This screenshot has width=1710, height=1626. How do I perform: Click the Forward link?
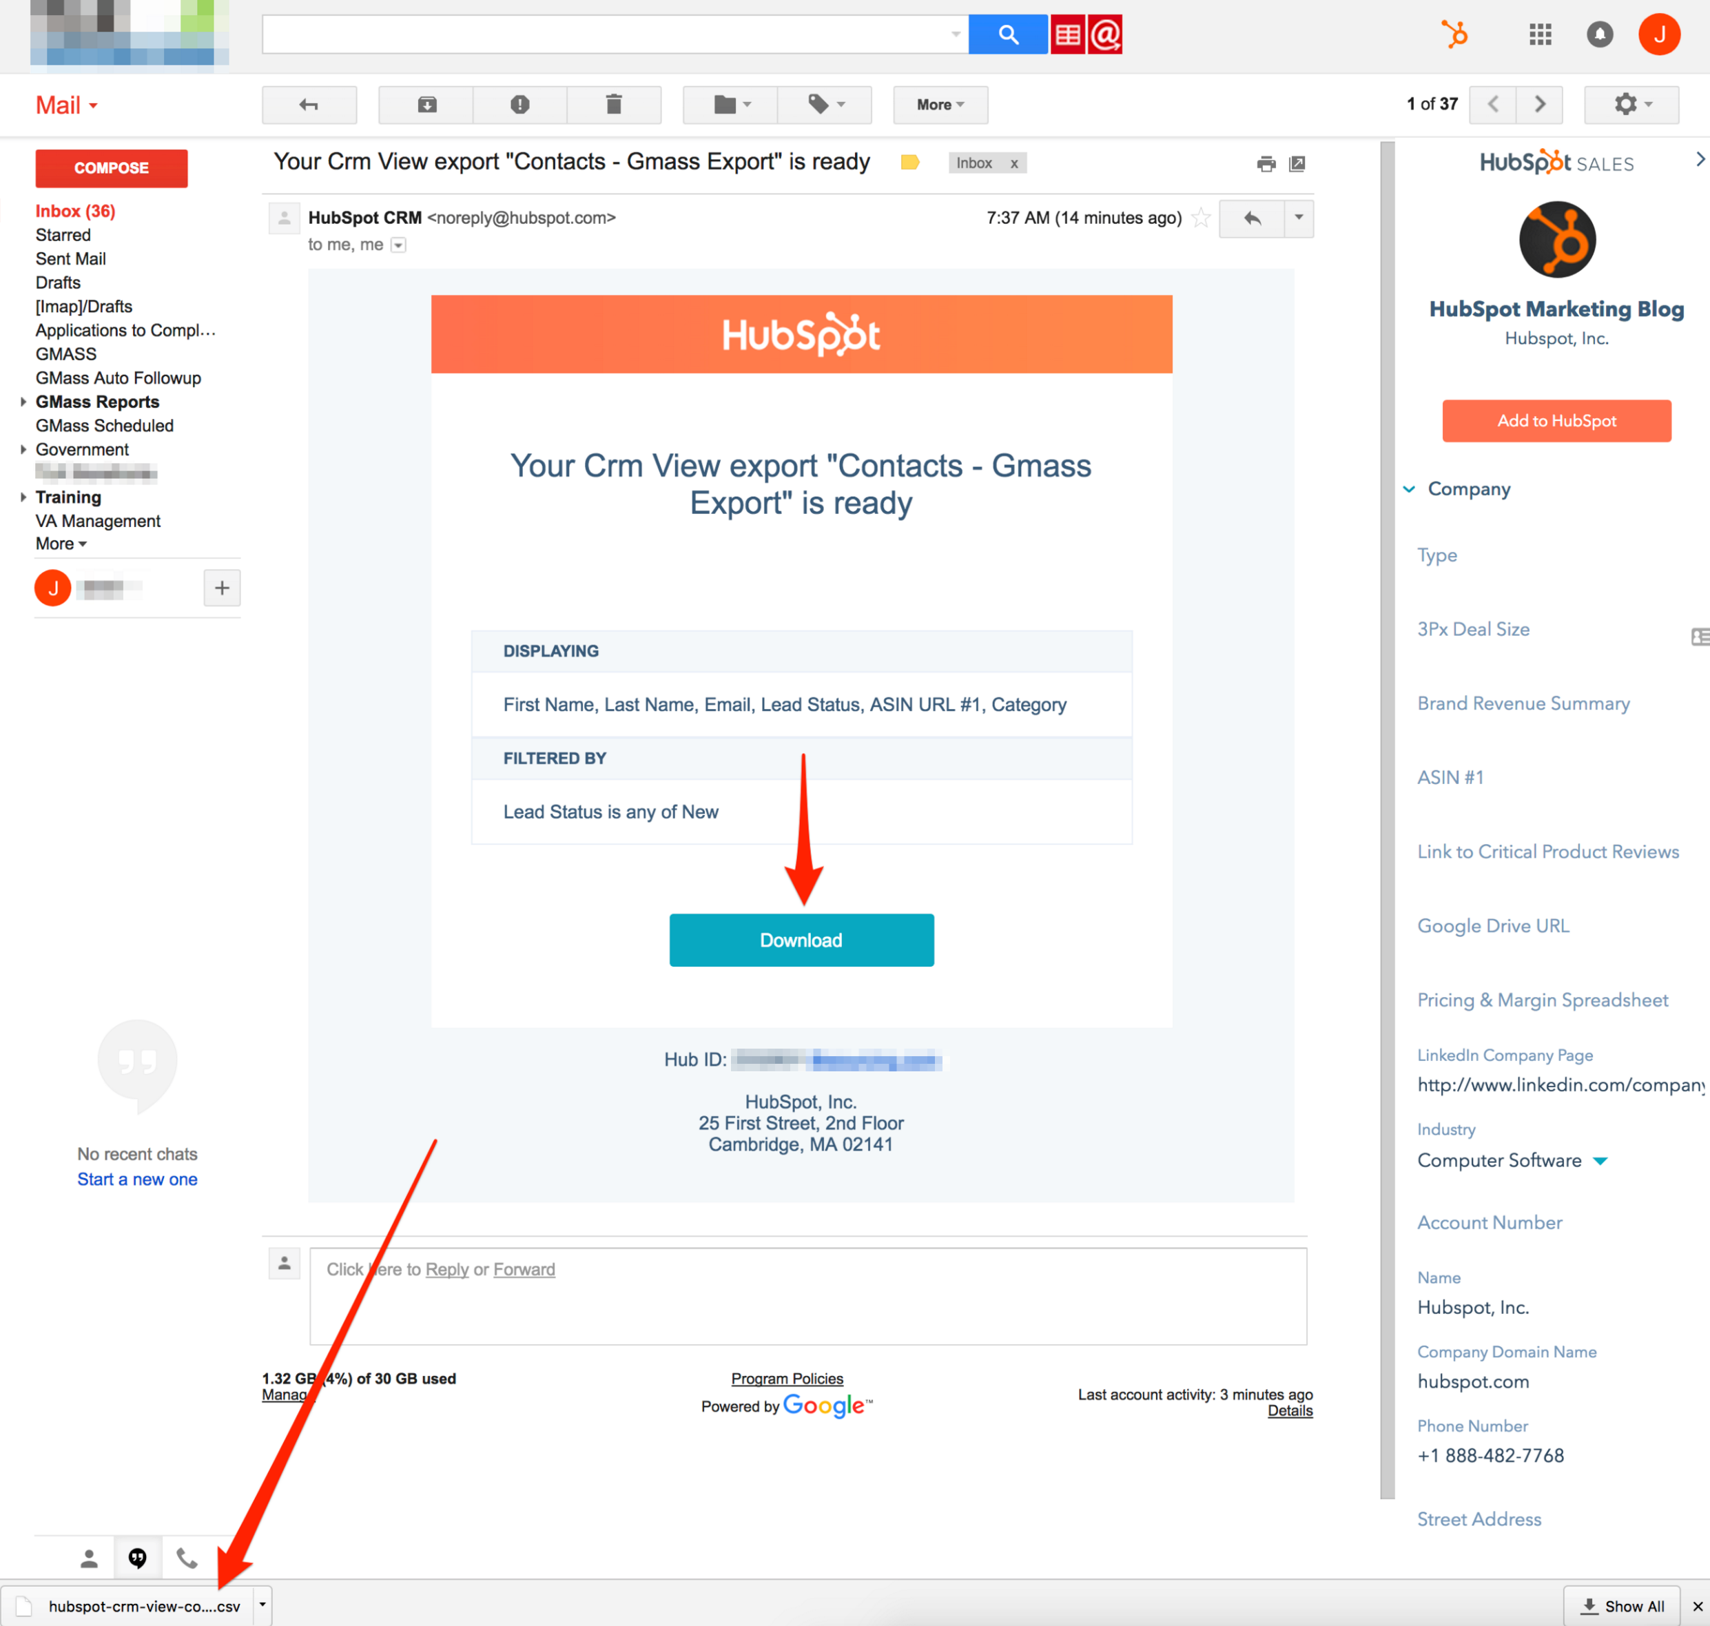pos(524,1270)
